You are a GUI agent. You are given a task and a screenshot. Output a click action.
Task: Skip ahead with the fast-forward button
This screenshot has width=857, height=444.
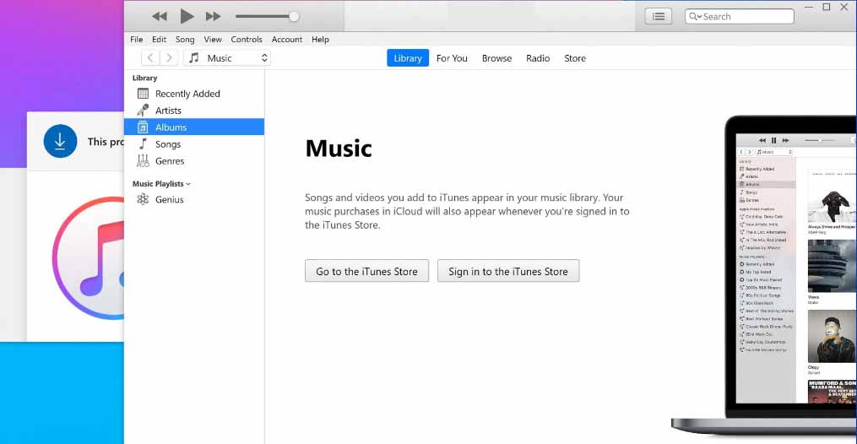click(213, 16)
